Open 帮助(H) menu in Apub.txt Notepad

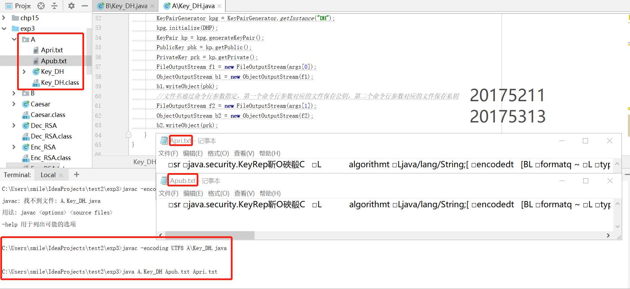coord(270,193)
